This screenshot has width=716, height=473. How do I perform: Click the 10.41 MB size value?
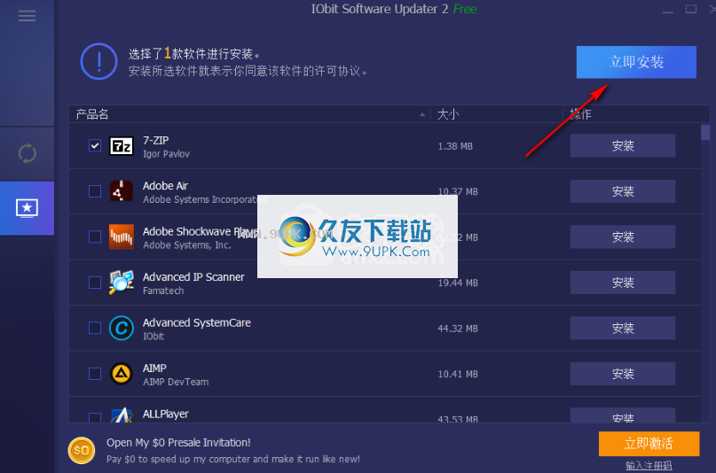458,374
